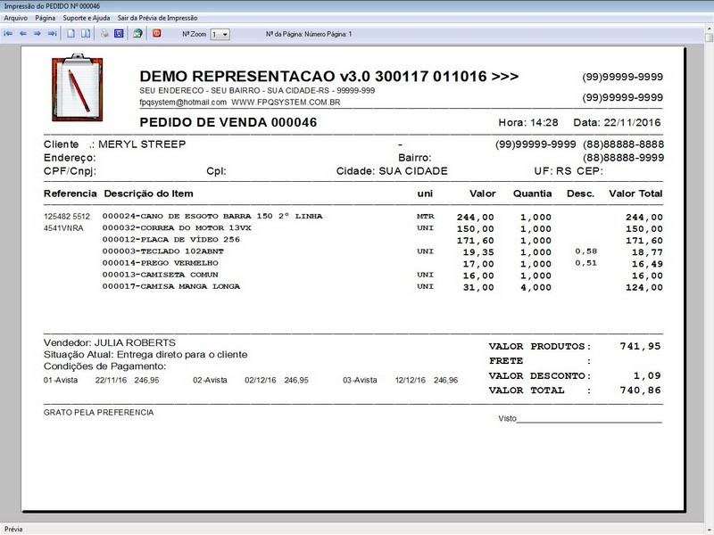
Task: Click the VALOR TOTAL amount 740,86
Action: click(x=640, y=391)
